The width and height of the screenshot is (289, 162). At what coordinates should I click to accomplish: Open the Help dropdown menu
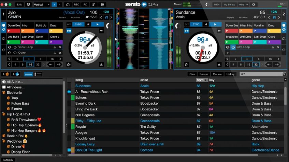tap(243, 5)
